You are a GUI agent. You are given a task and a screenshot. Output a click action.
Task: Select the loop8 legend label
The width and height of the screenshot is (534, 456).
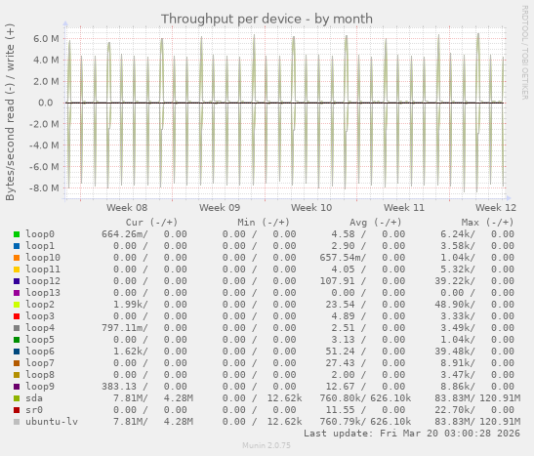40,375
